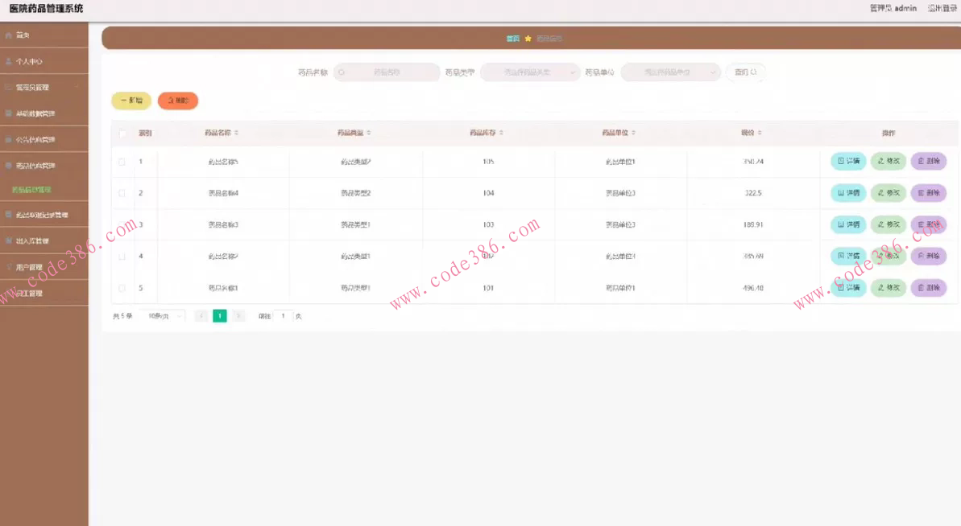Click the price cell 496.48
Screen dimensions: 961x526
(753, 288)
